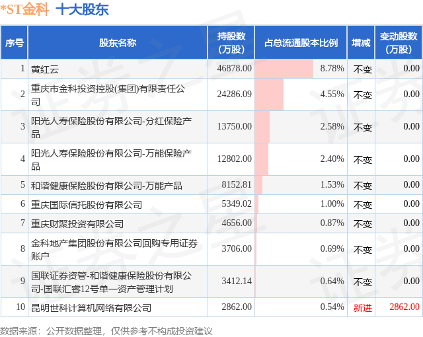Click holding value 46878.00
This screenshot has height=337, width=423.
[x=234, y=68]
